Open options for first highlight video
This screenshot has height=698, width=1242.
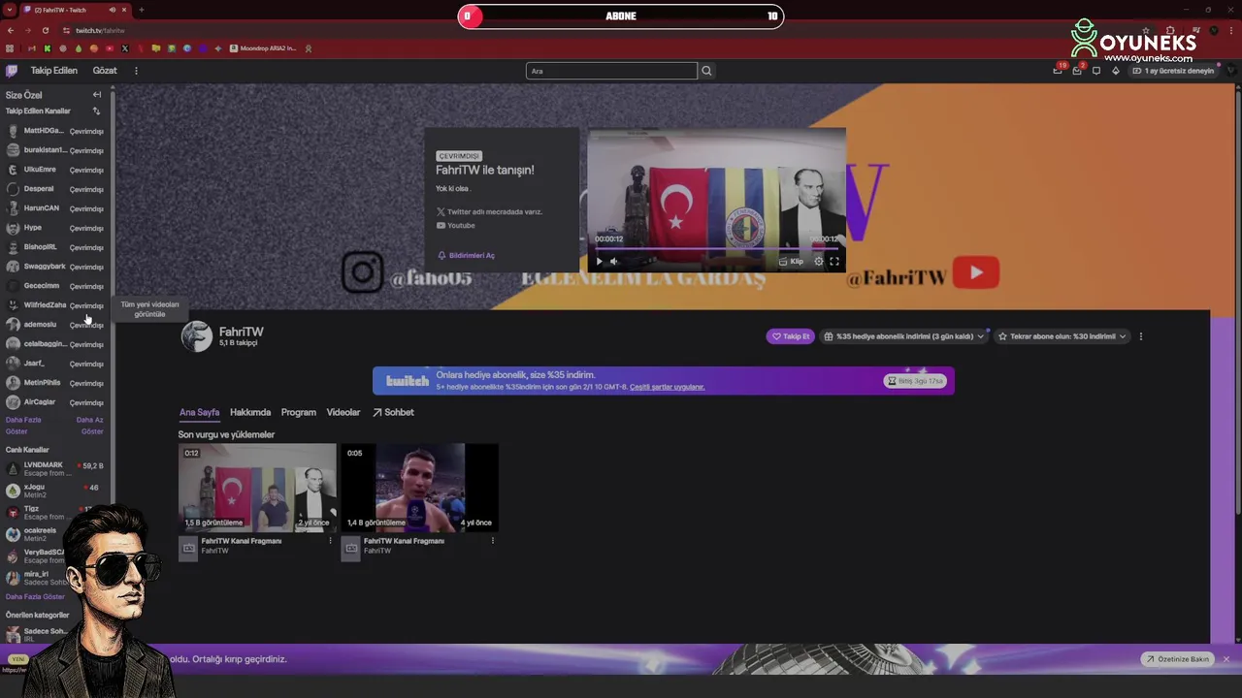(330, 541)
